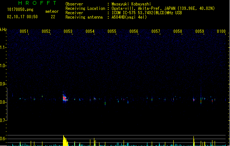Click the Receiving antenna label

(84, 17)
